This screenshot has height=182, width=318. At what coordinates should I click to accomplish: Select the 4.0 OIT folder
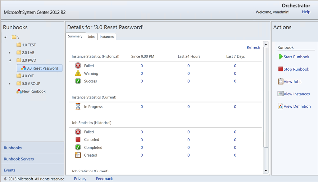tap(28, 76)
